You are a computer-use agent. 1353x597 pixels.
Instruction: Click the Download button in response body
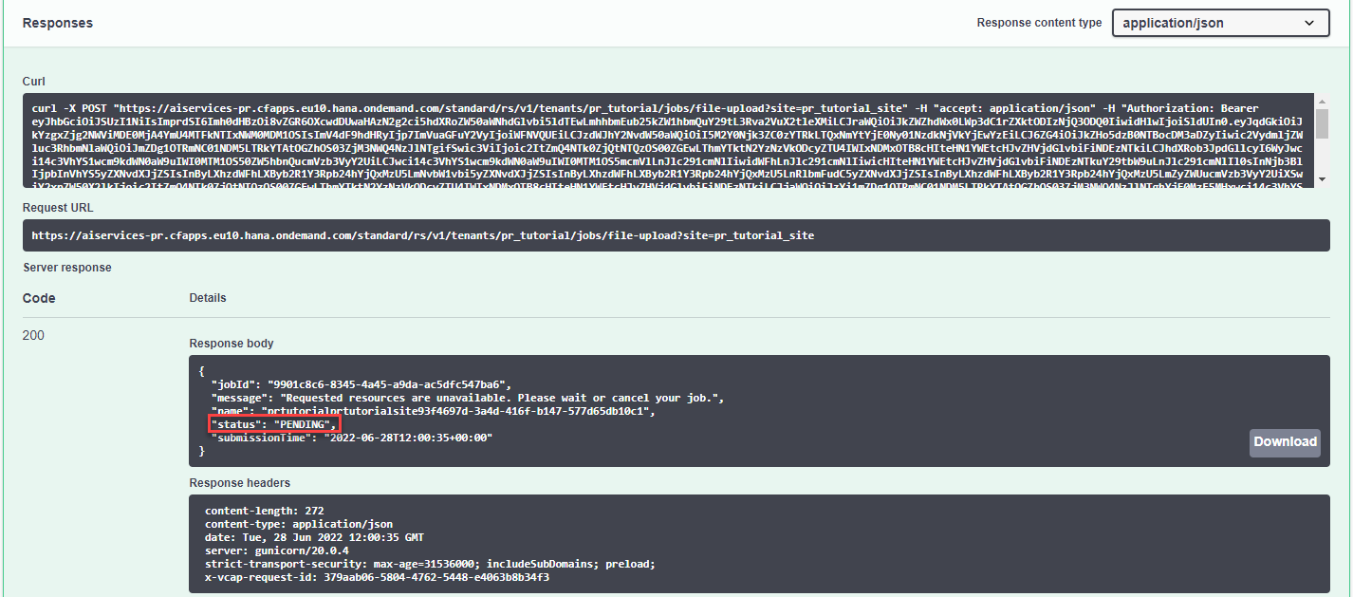pos(1285,441)
